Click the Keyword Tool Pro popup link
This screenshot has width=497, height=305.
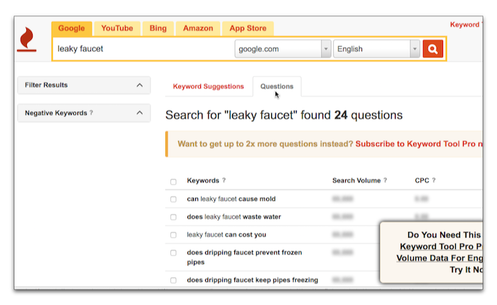(441, 253)
